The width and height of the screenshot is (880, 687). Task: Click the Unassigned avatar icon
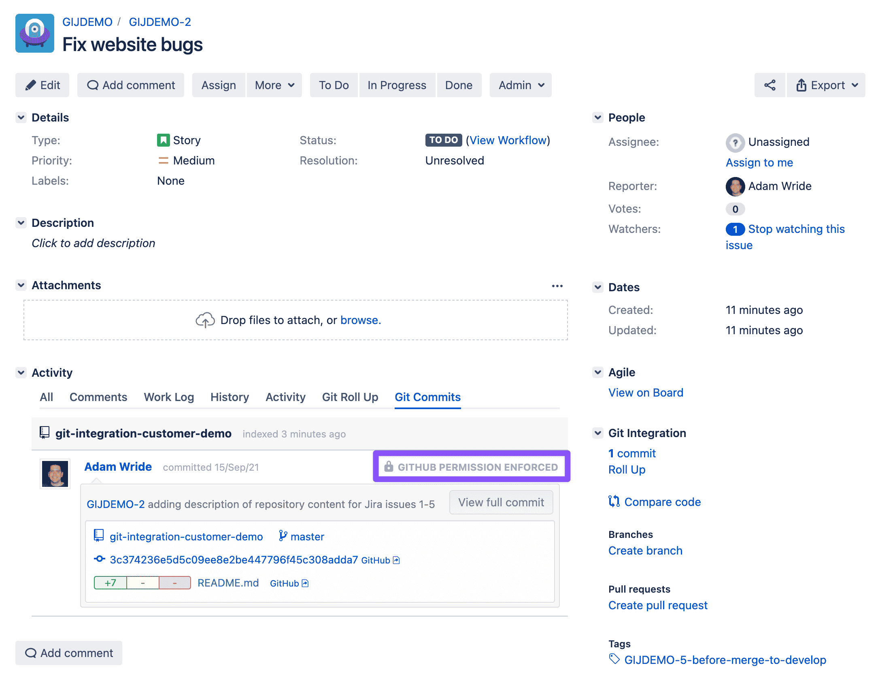(x=735, y=142)
